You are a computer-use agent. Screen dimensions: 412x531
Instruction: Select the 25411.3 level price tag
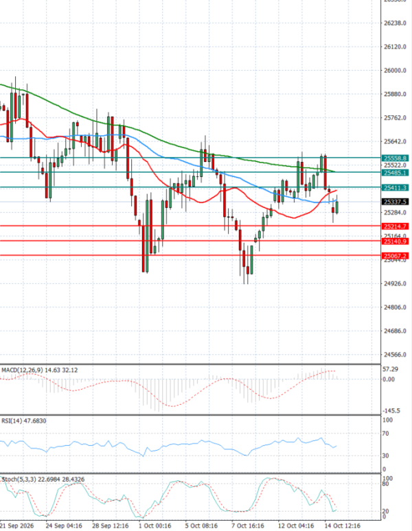[395, 187]
